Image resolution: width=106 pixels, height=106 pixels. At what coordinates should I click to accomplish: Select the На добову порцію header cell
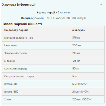(x=16, y=30)
